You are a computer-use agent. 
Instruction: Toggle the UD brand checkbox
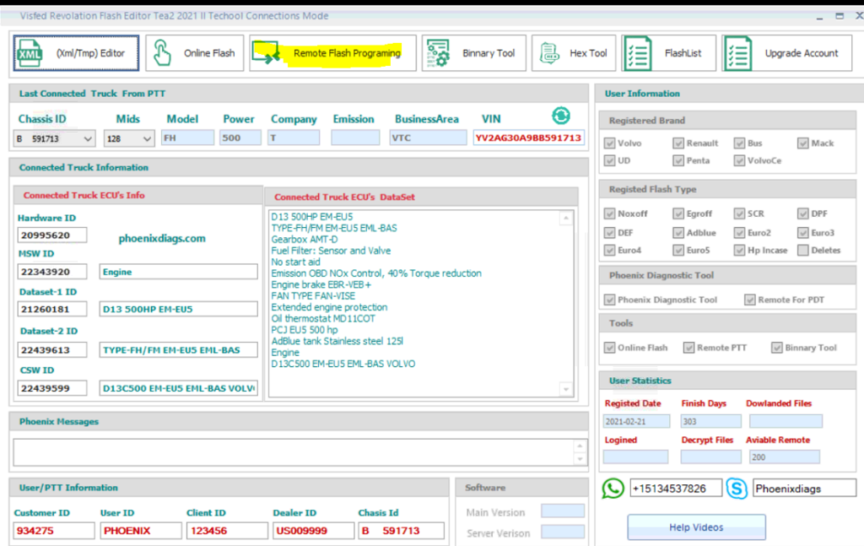click(x=609, y=161)
